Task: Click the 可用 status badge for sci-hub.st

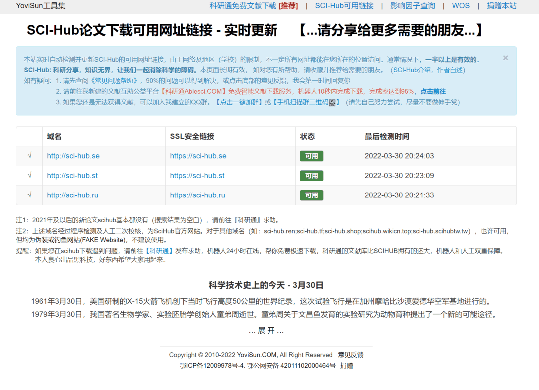Action: 311,176
